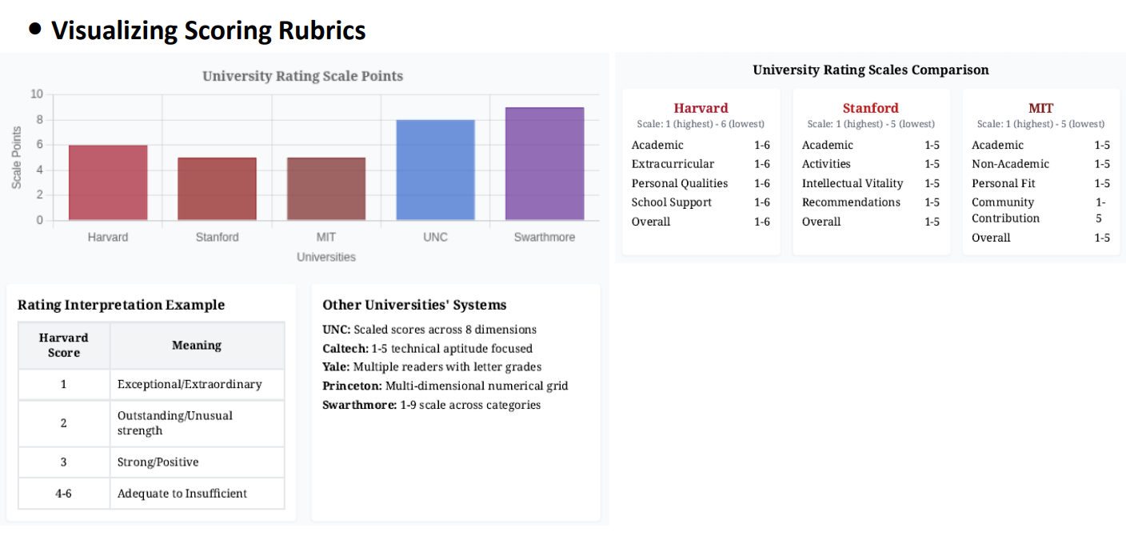Click "Overall" in the Stanford card
Image resolution: width=1126 pixels, height=536 pixels.
coord(821,222)
